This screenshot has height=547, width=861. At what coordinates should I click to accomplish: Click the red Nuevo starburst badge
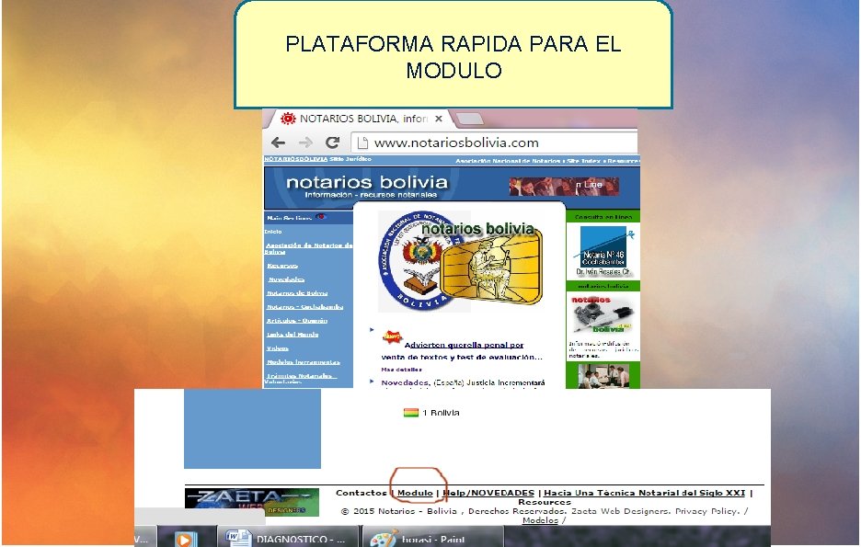point(392,336)
